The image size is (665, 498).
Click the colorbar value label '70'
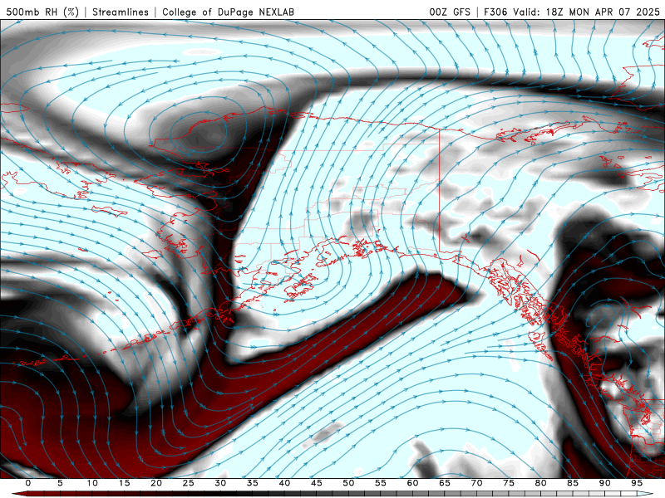(x=476, y=483)
